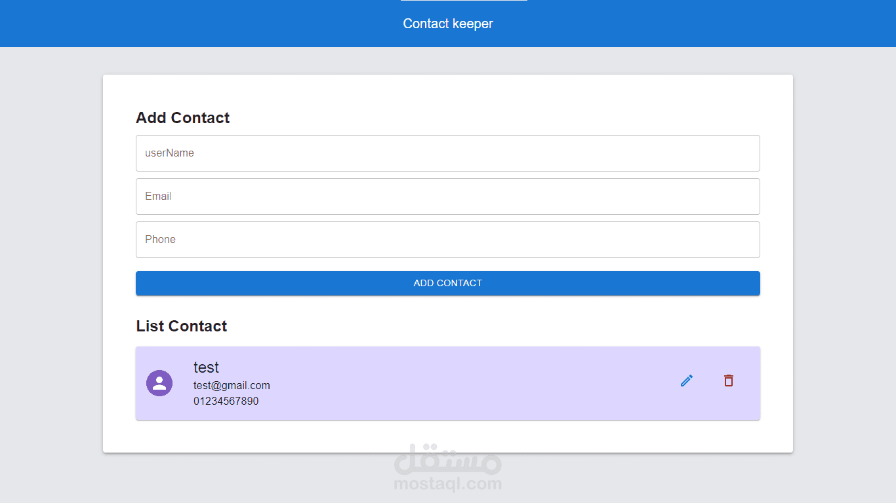
Task: Click the gray page background outside card
Action: point(51,262)
